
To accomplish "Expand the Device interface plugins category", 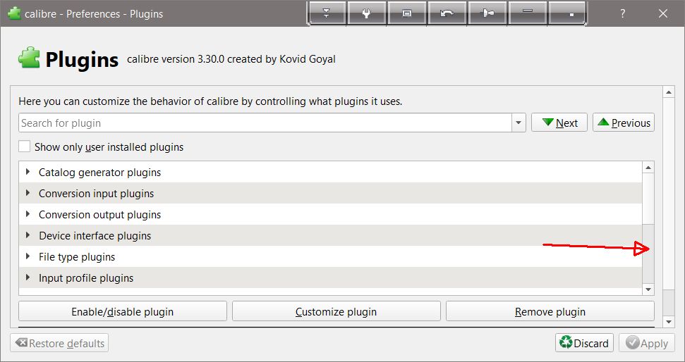I will [x=28, y=235].
